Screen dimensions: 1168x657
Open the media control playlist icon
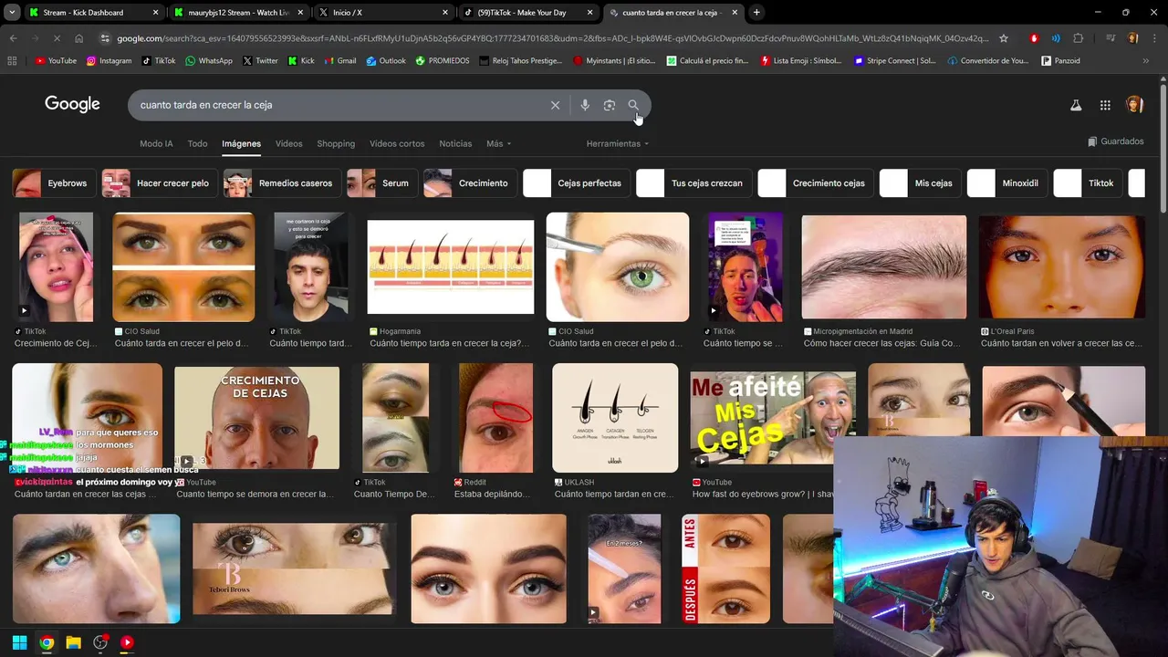[1111, 38]
